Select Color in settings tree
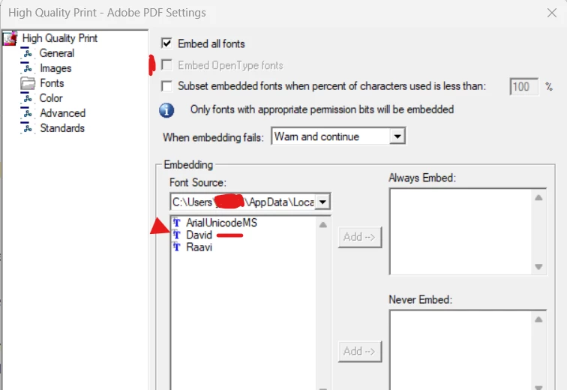The width and height of the screenshot is (567, 390). (51, 98)
